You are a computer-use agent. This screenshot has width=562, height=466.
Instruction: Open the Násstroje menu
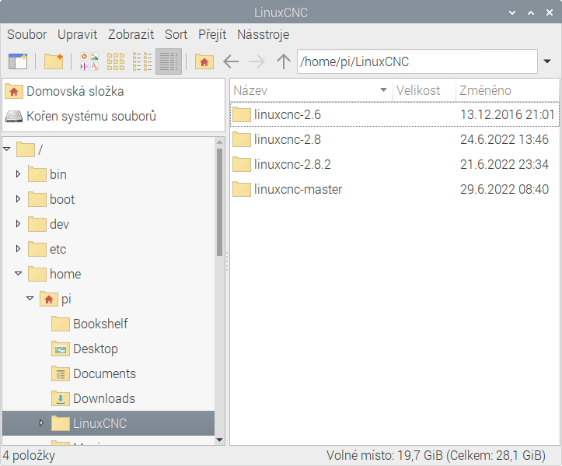tap(263, 34)
